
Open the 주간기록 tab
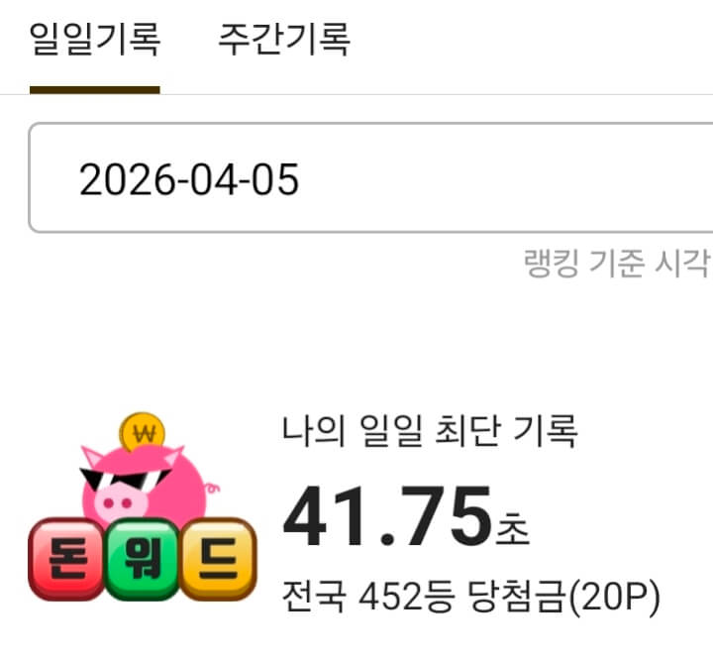pos(284,40)
